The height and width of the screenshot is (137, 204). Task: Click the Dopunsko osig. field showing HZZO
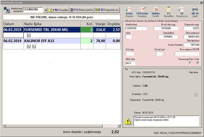pos(191,28)
